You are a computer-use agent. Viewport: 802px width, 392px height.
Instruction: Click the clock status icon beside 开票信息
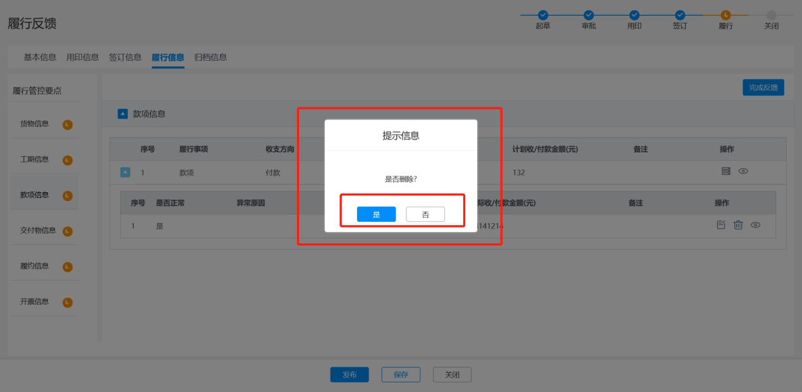(68, 303)
